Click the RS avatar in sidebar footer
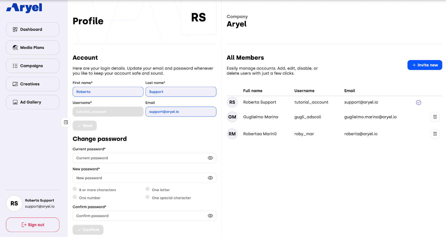This screenshot has width=446, height=237. pos(14,203)
